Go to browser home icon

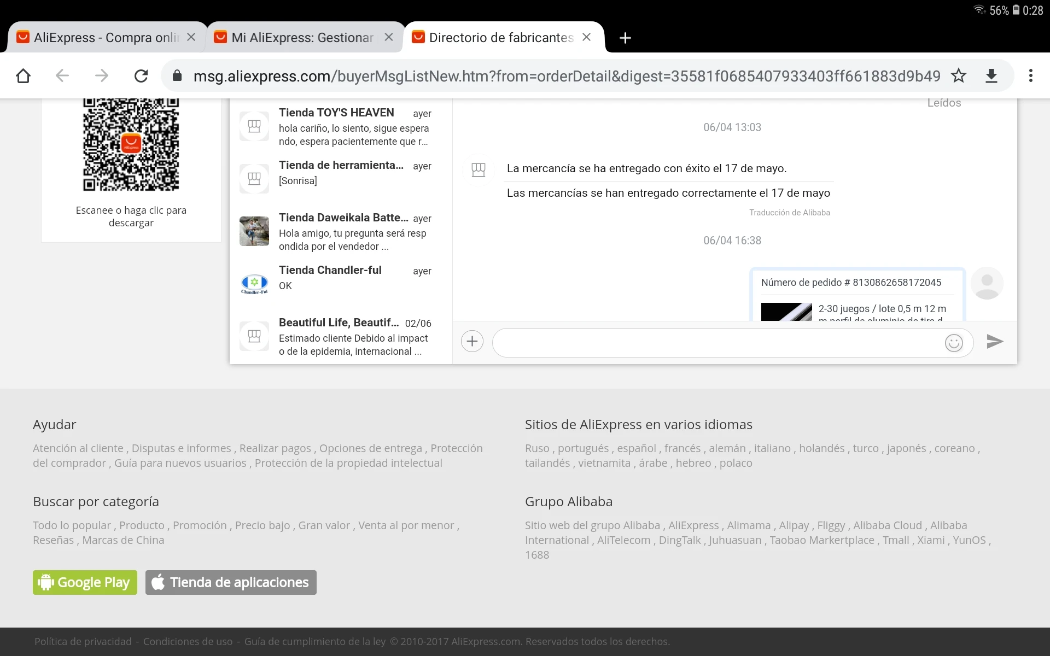[23, 75]
